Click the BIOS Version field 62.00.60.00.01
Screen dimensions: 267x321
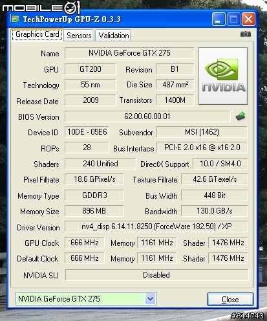[x=147, y=116]
